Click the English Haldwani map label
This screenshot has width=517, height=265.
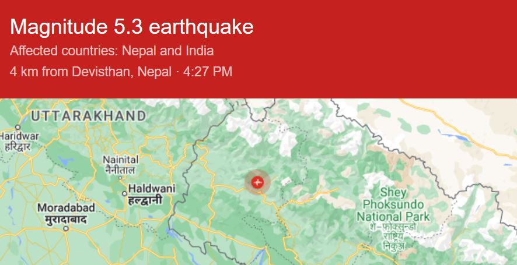coord(152,189)
